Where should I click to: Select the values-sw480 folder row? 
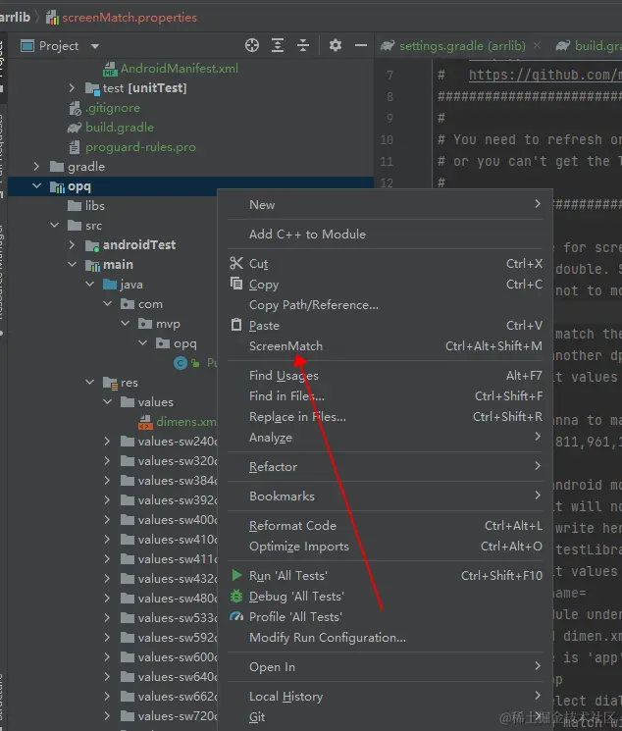click(178, 599)
